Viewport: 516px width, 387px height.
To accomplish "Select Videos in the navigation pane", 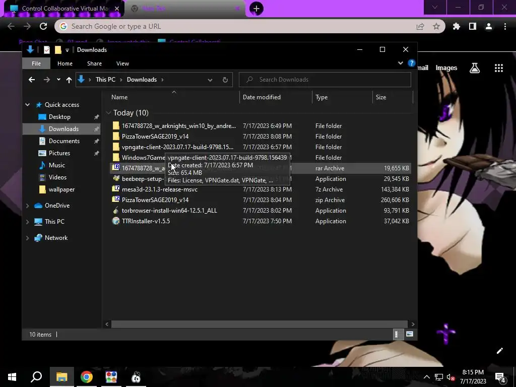I will click(x=57, y=177).
